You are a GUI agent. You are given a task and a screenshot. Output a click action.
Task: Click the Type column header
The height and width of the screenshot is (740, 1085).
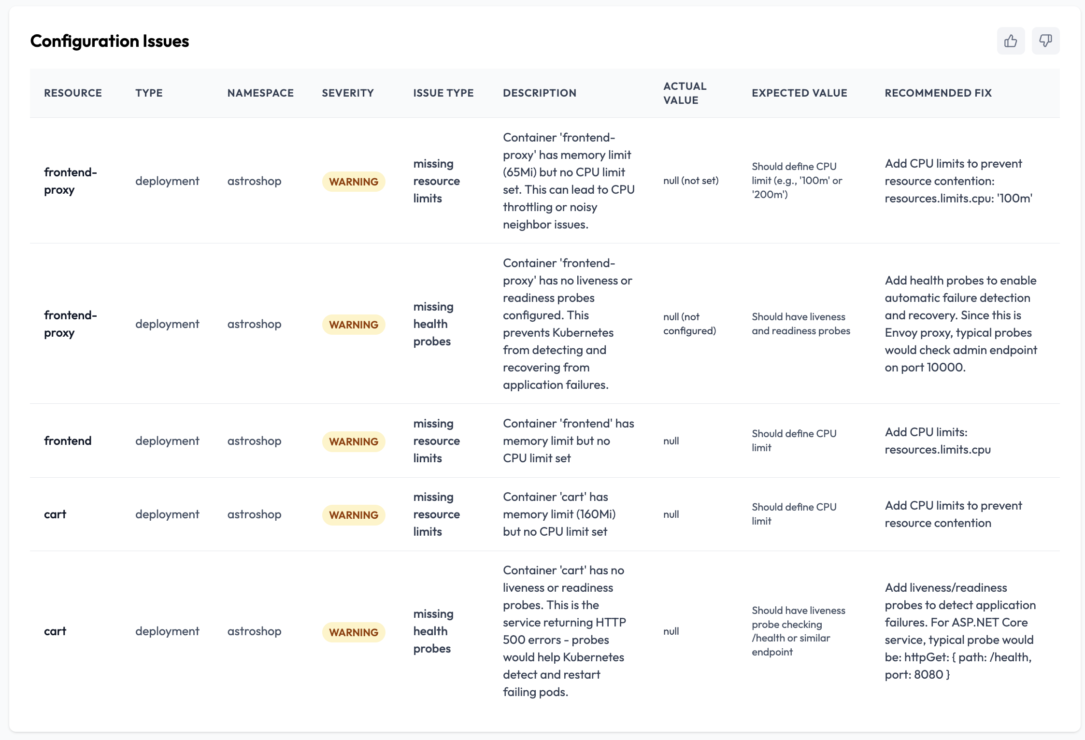[149, 93]
